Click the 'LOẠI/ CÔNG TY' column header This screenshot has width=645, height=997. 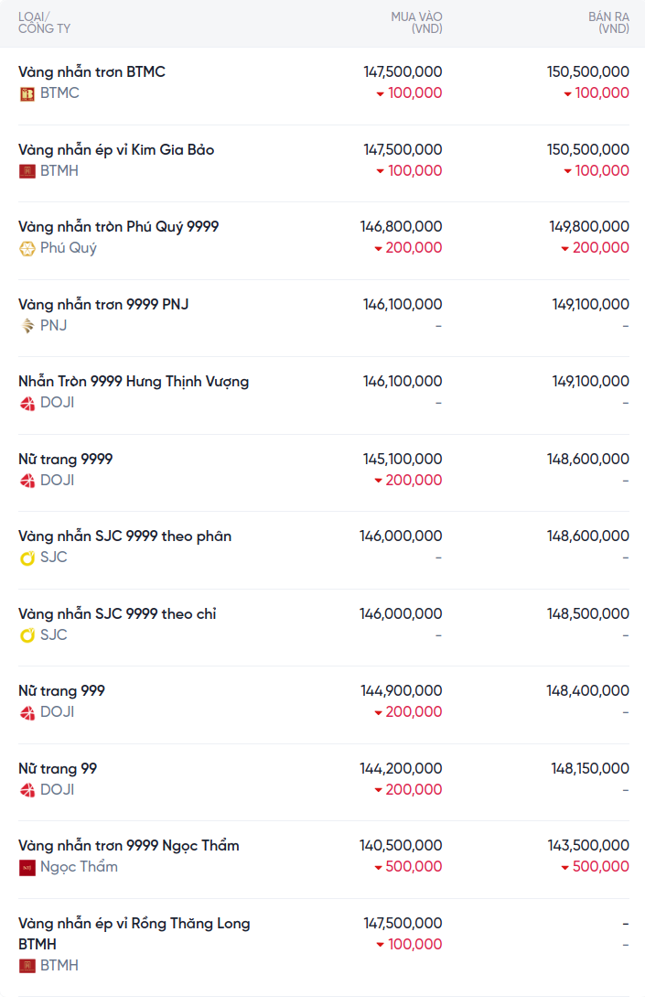click(x=44, y=23)
